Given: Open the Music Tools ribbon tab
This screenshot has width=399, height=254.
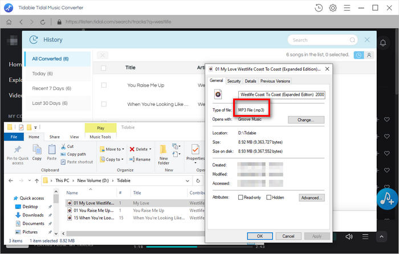Looking at the screenshot, I should (100, 137).
